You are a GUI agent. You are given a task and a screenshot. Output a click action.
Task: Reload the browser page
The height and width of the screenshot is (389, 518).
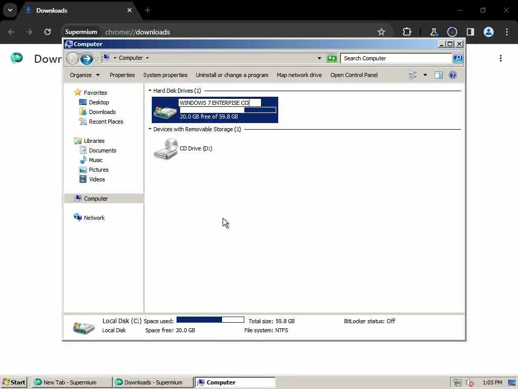coord(48,32)
